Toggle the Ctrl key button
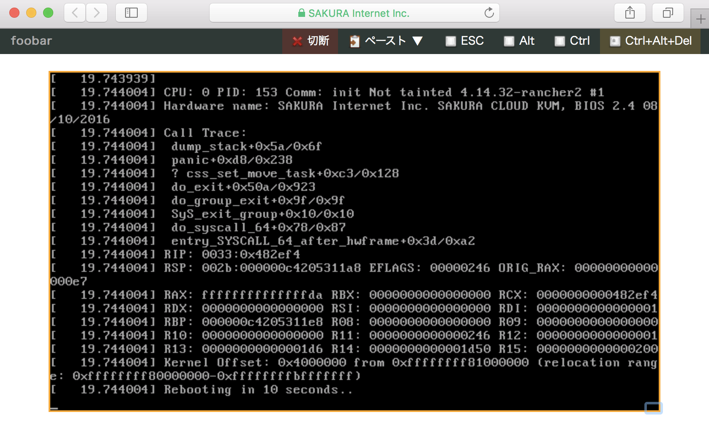Image resolution: width=709 pixels, height=439 pixels. (x=572, y=41)
